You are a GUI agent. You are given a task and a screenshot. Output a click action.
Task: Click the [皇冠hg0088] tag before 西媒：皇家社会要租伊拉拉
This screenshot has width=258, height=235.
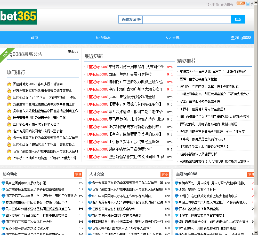point(98,74)
